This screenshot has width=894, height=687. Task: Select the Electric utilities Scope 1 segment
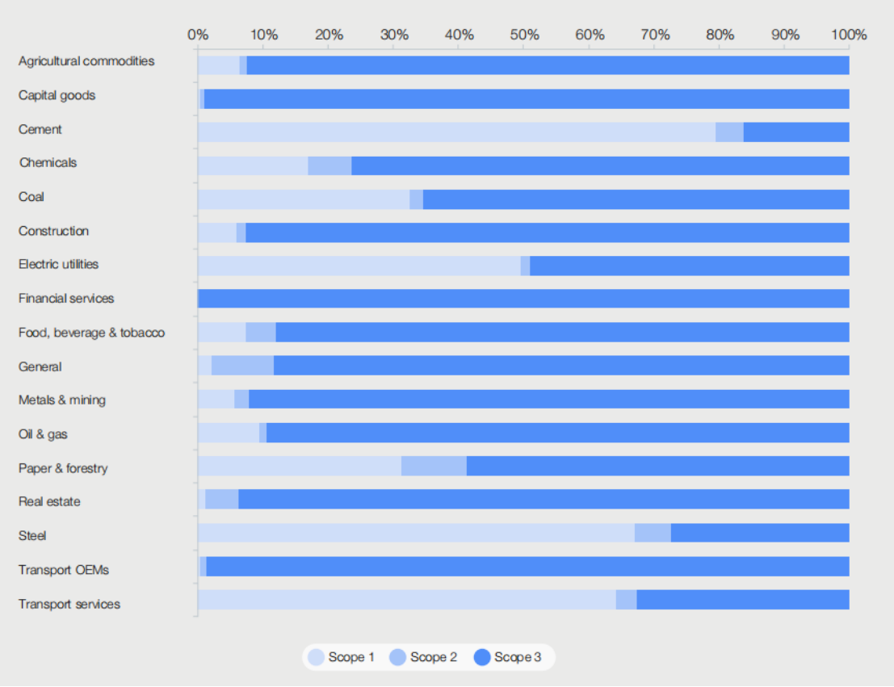(x=359, y=266)
